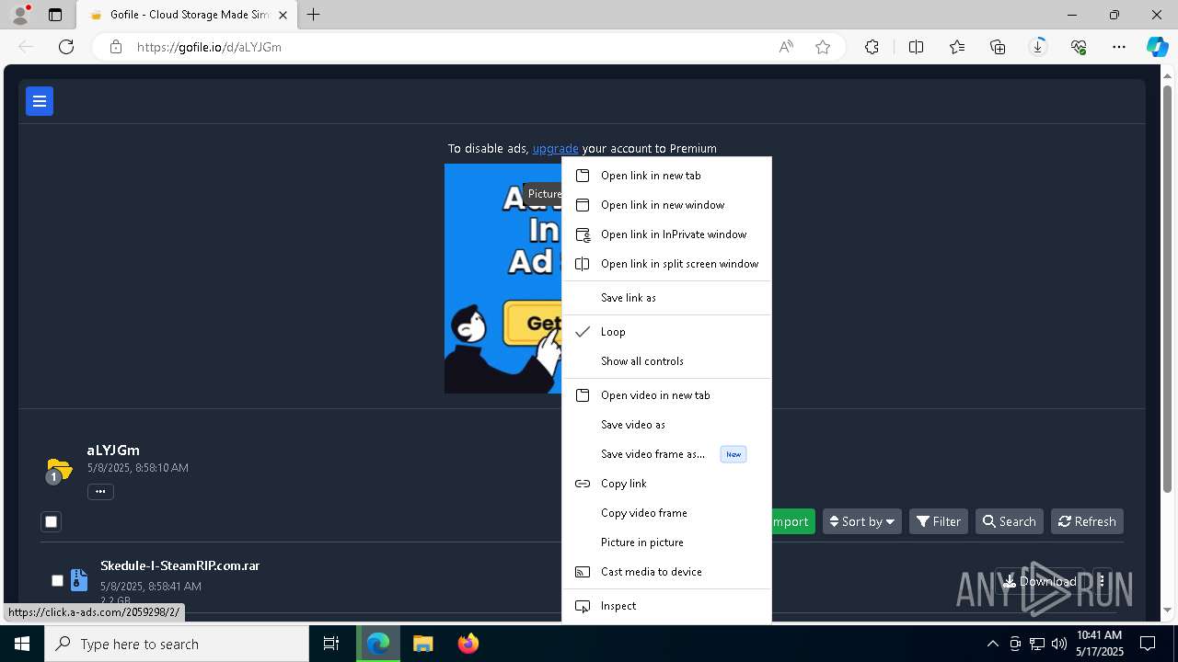Open Settings and more ellipsis menu

pos(1119,47)
